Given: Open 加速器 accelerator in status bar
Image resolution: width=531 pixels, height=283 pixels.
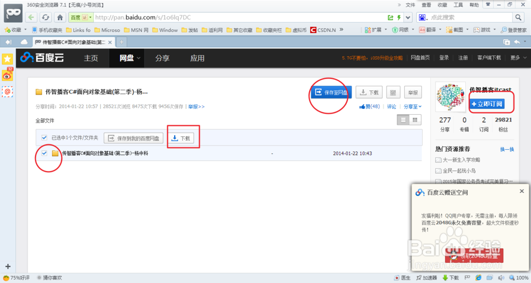Looking at the screenshot, I should [x=426, y=278].
